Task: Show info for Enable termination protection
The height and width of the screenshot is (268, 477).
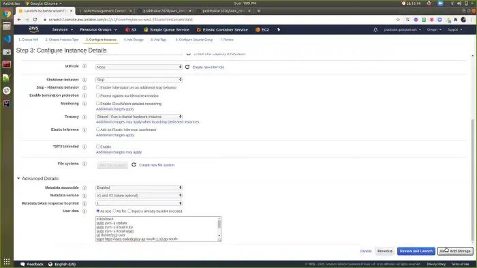Action: [x=84, y=95]
